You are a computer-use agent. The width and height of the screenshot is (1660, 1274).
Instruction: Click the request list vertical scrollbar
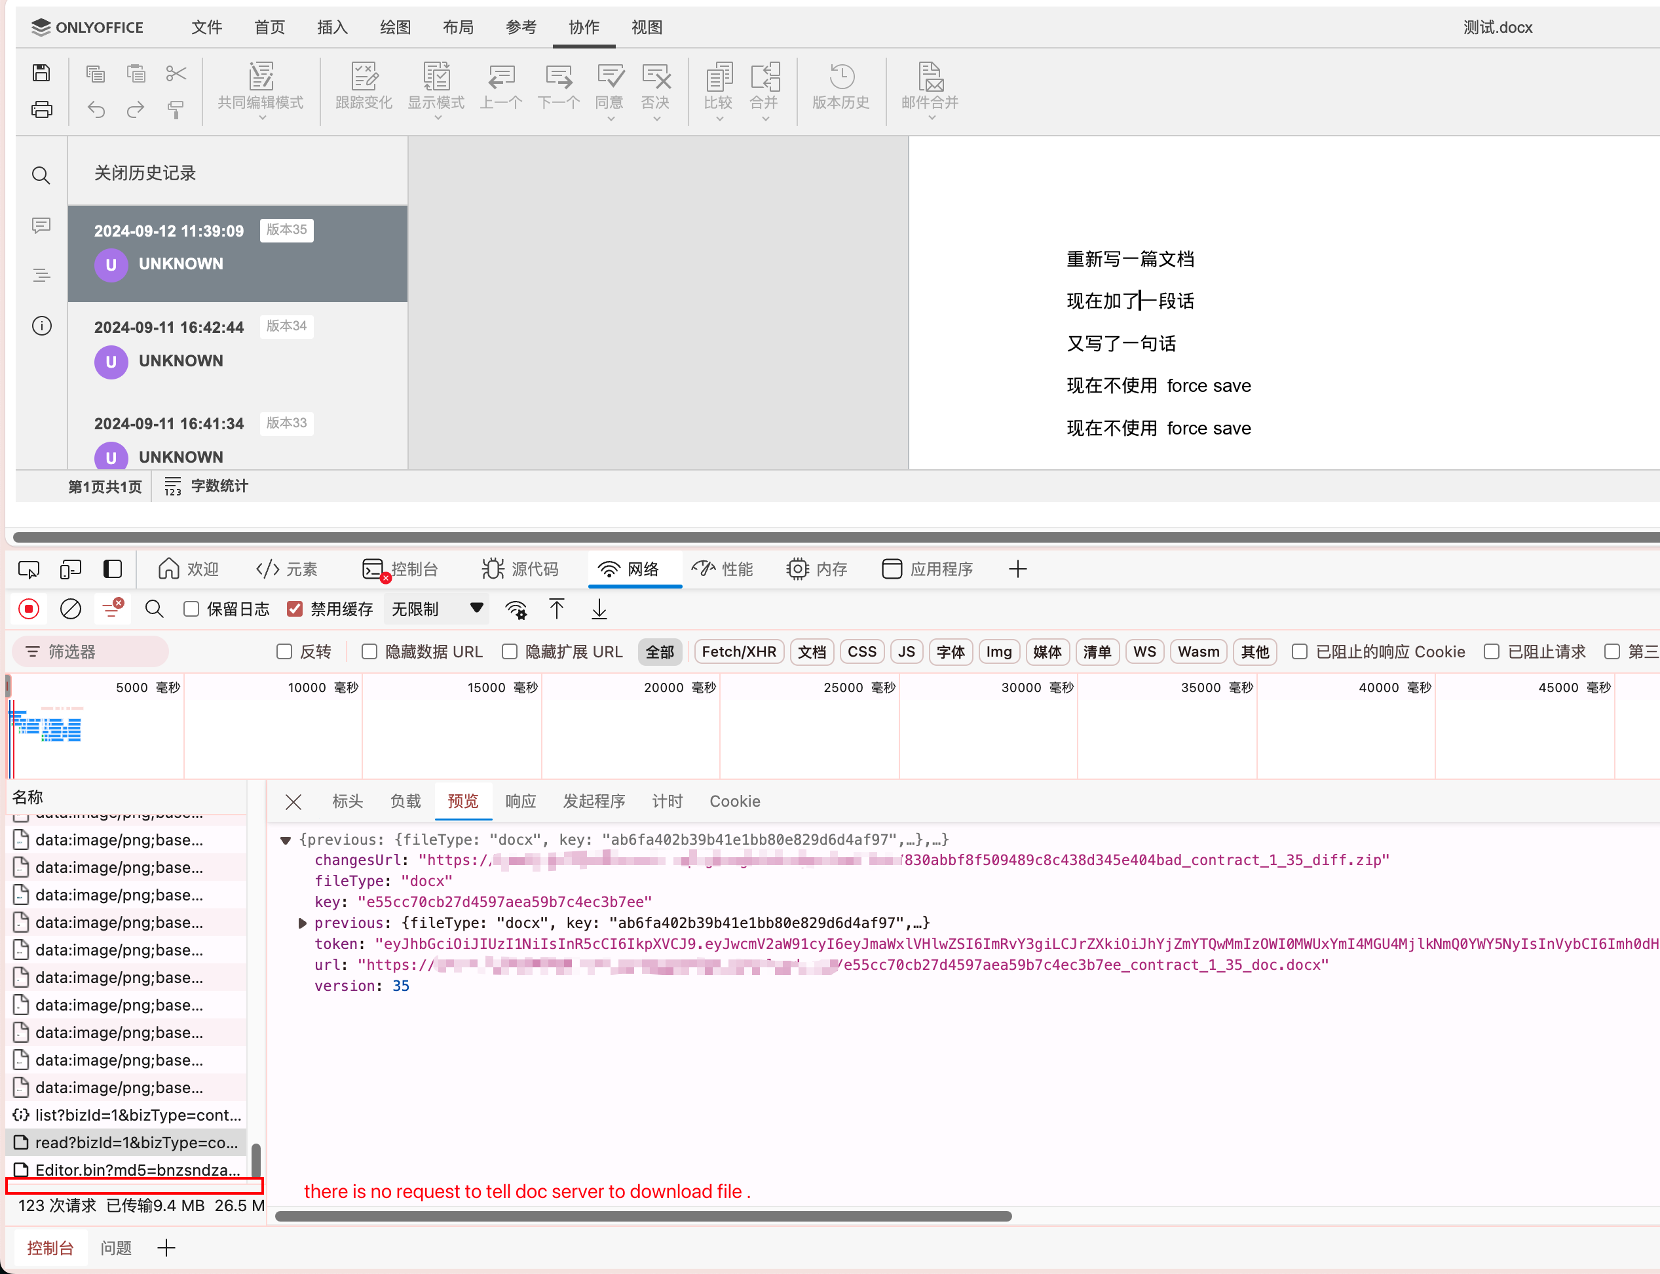click(256, 1160)
